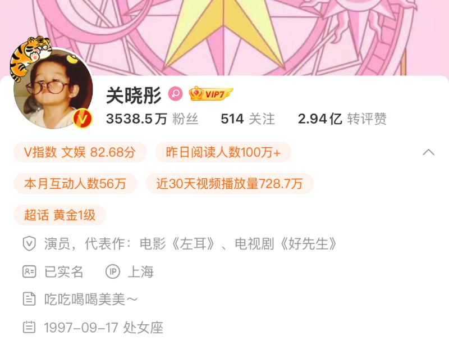
Task: Click the IP location icon beside 上海
Action: tap(113, 271)
